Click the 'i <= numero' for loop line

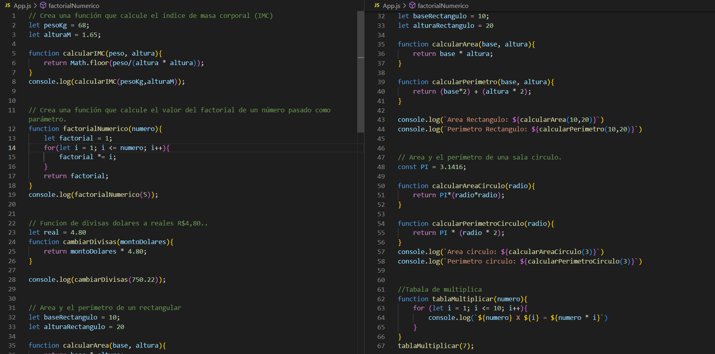(x=107, y=148)
